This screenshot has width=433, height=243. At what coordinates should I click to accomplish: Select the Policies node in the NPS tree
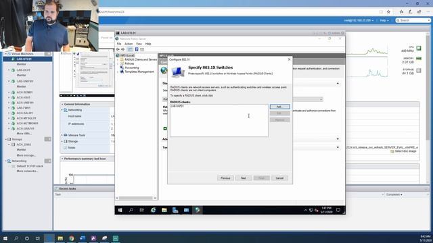click(129, 63)
